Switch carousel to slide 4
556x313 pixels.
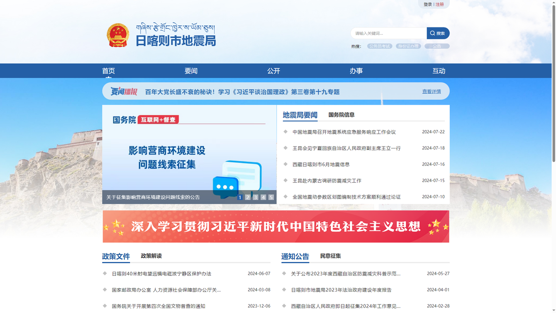click(263, 197)
